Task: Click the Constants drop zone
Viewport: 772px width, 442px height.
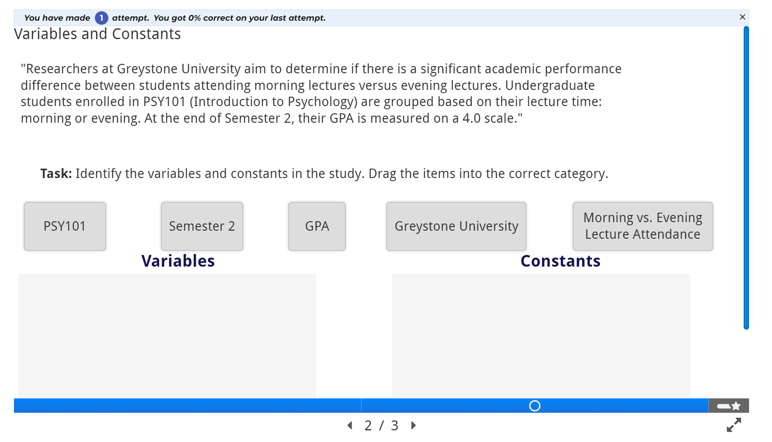Action: coord(541,336)
